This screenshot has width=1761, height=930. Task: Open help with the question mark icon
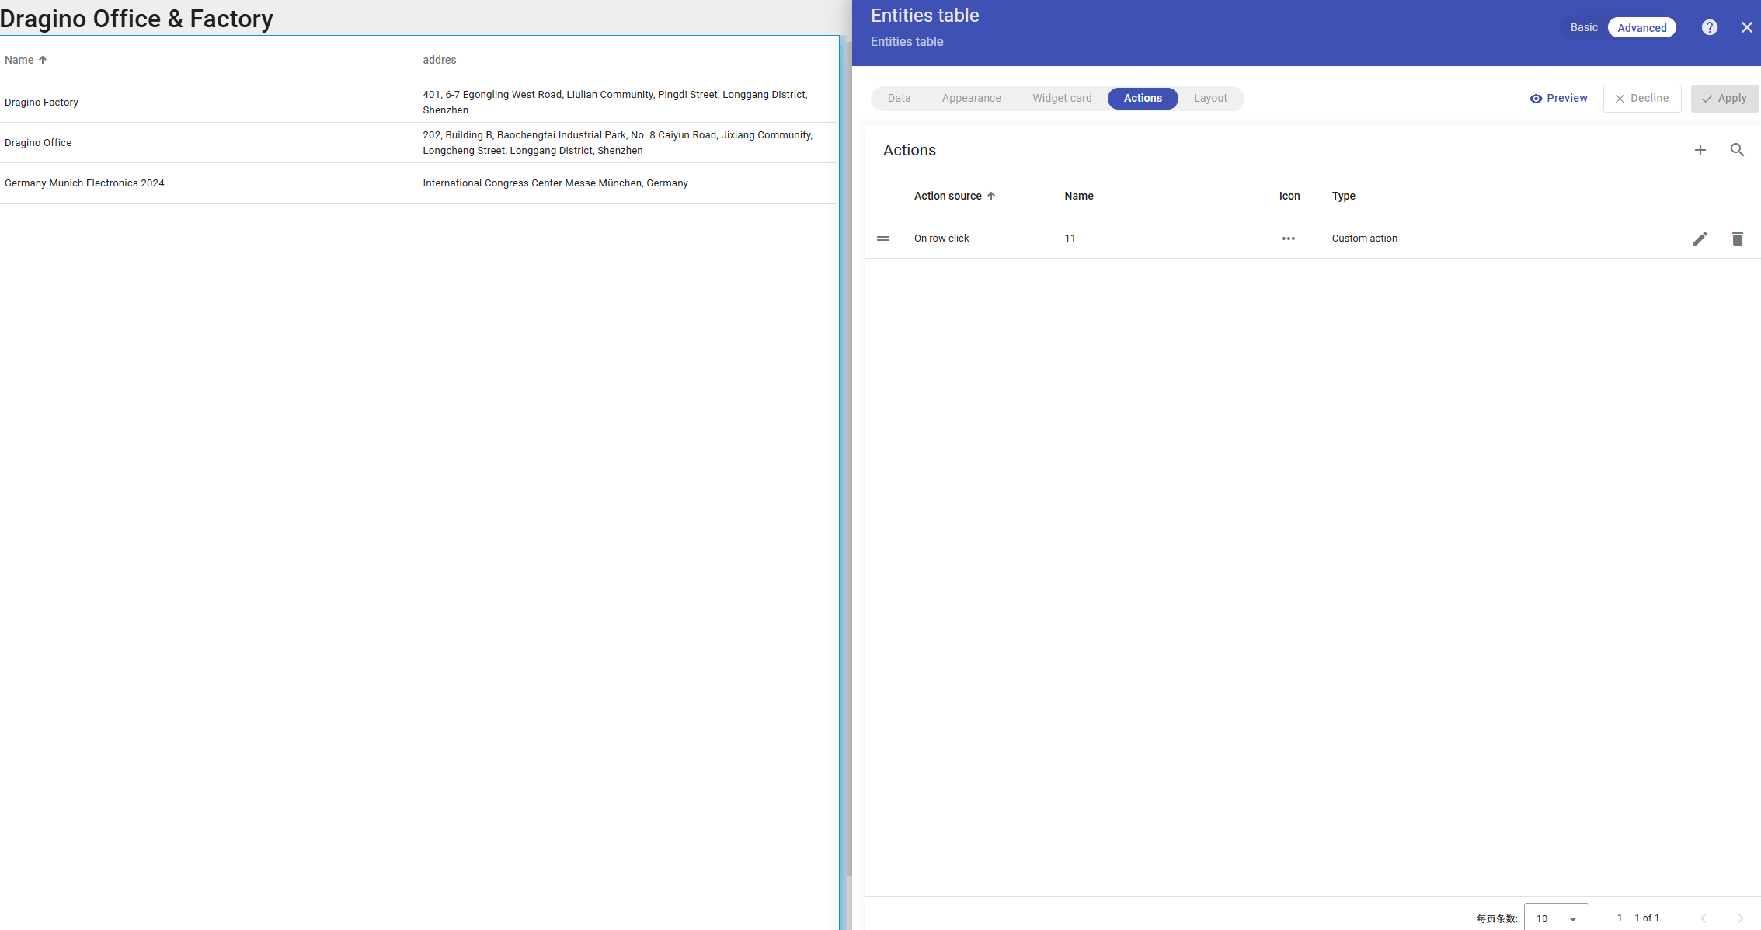[1709, 27]
